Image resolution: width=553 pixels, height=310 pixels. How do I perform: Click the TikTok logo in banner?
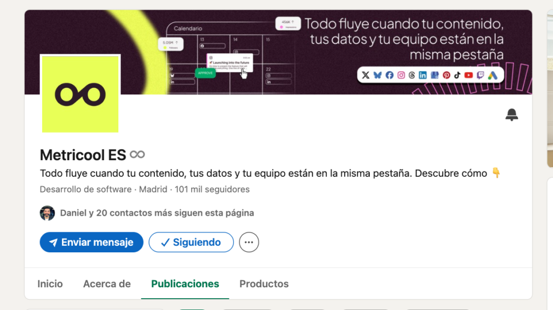[457, 75]
